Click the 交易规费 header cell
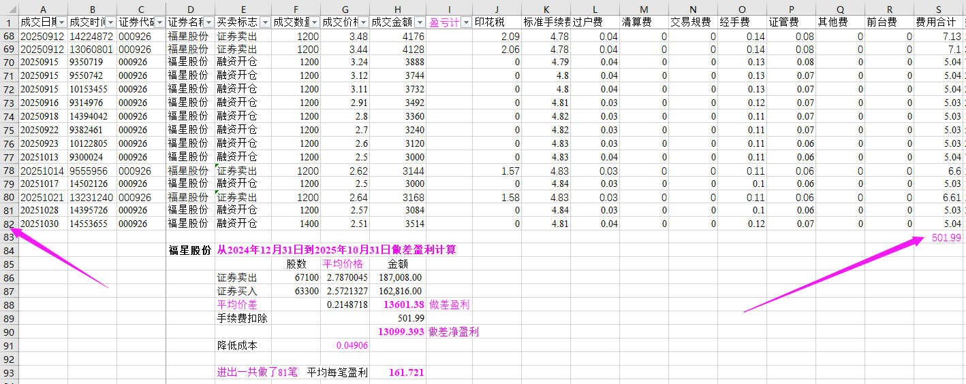 point(694,22)
